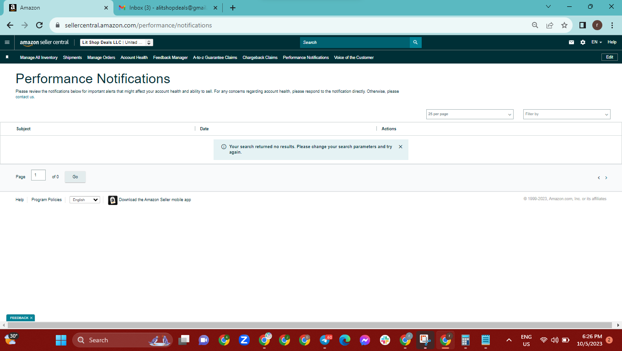Open the Seller Central hamburger menu

[x=7, y=42]
